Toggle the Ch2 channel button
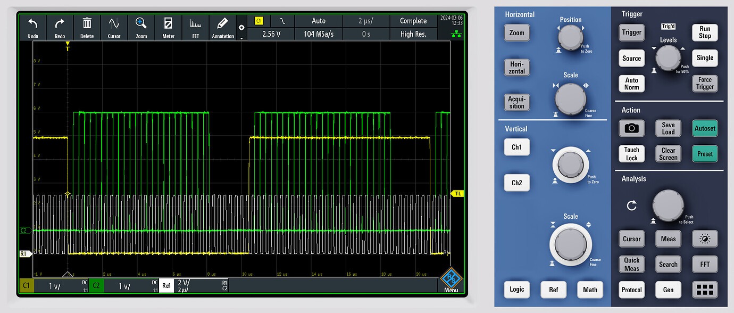 tap(516, 183)
